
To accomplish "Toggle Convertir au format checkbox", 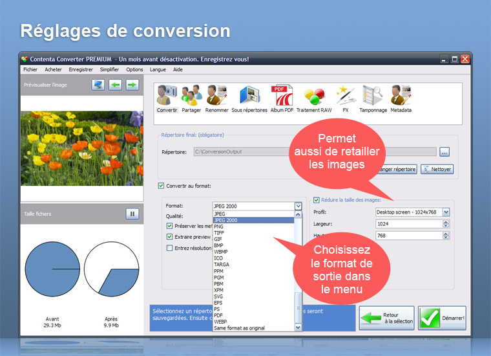I will coord(161,186).
